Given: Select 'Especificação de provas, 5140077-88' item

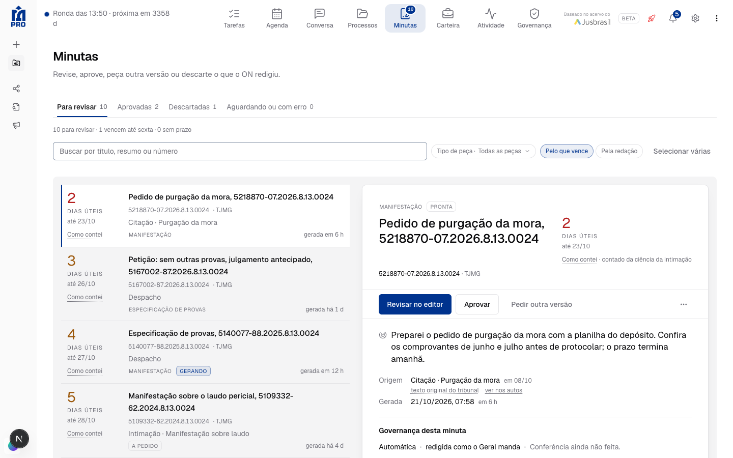Looking at the screenshot, I should click(x=206, y=352).
